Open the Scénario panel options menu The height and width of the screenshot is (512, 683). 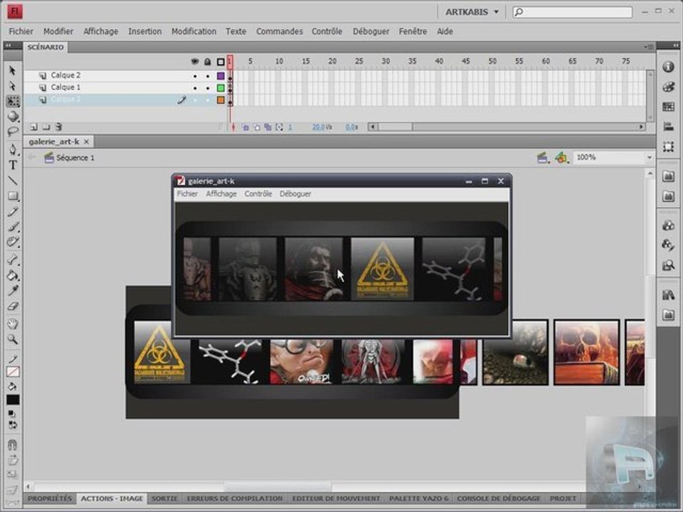pyautogui.click(x=648, y=47)
